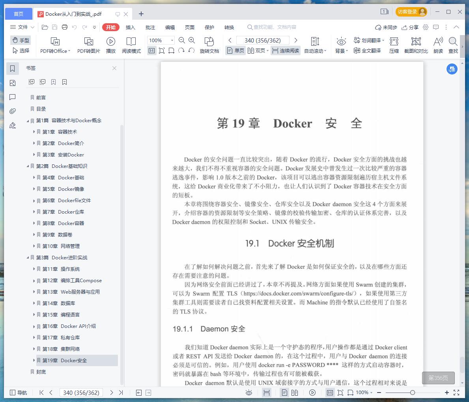
Task: Open the 文件 file menu dropdown
Action: point(22,27)
